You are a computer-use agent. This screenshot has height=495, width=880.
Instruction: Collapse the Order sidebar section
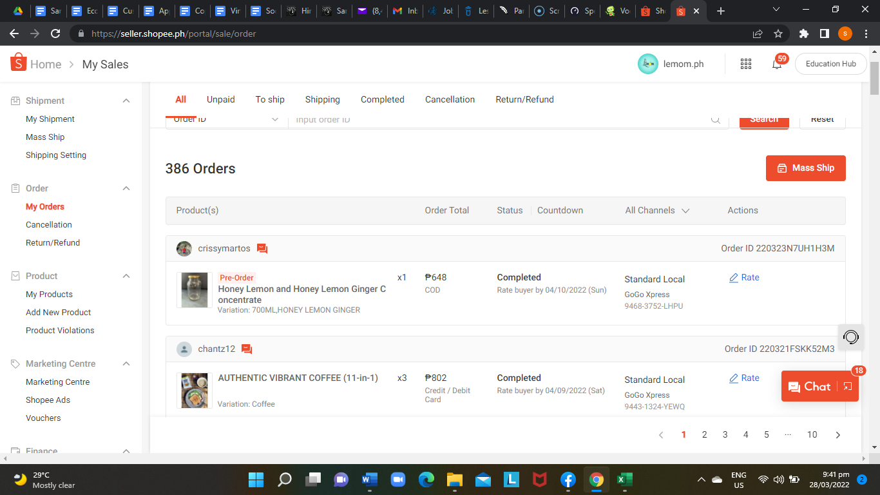126,188
